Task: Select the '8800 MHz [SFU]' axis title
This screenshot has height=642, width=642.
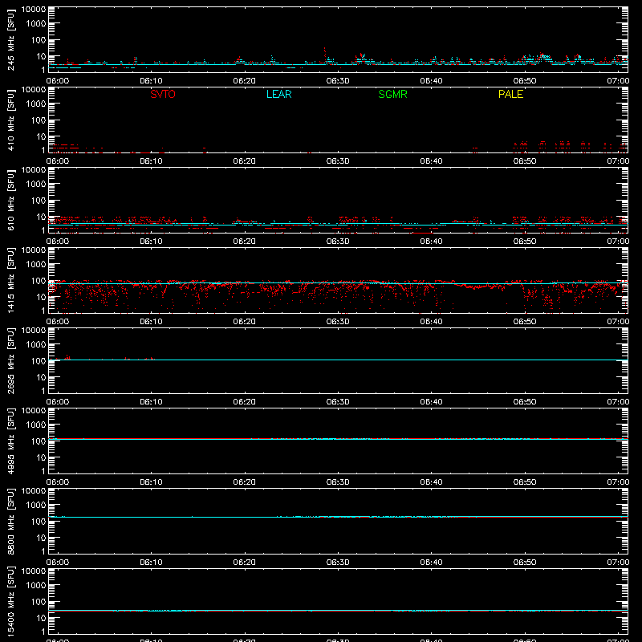Action: click(x=11, y=522)
